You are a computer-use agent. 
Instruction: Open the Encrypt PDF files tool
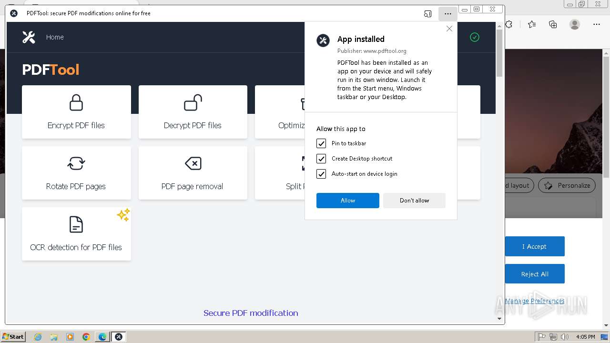coord(76,112)
